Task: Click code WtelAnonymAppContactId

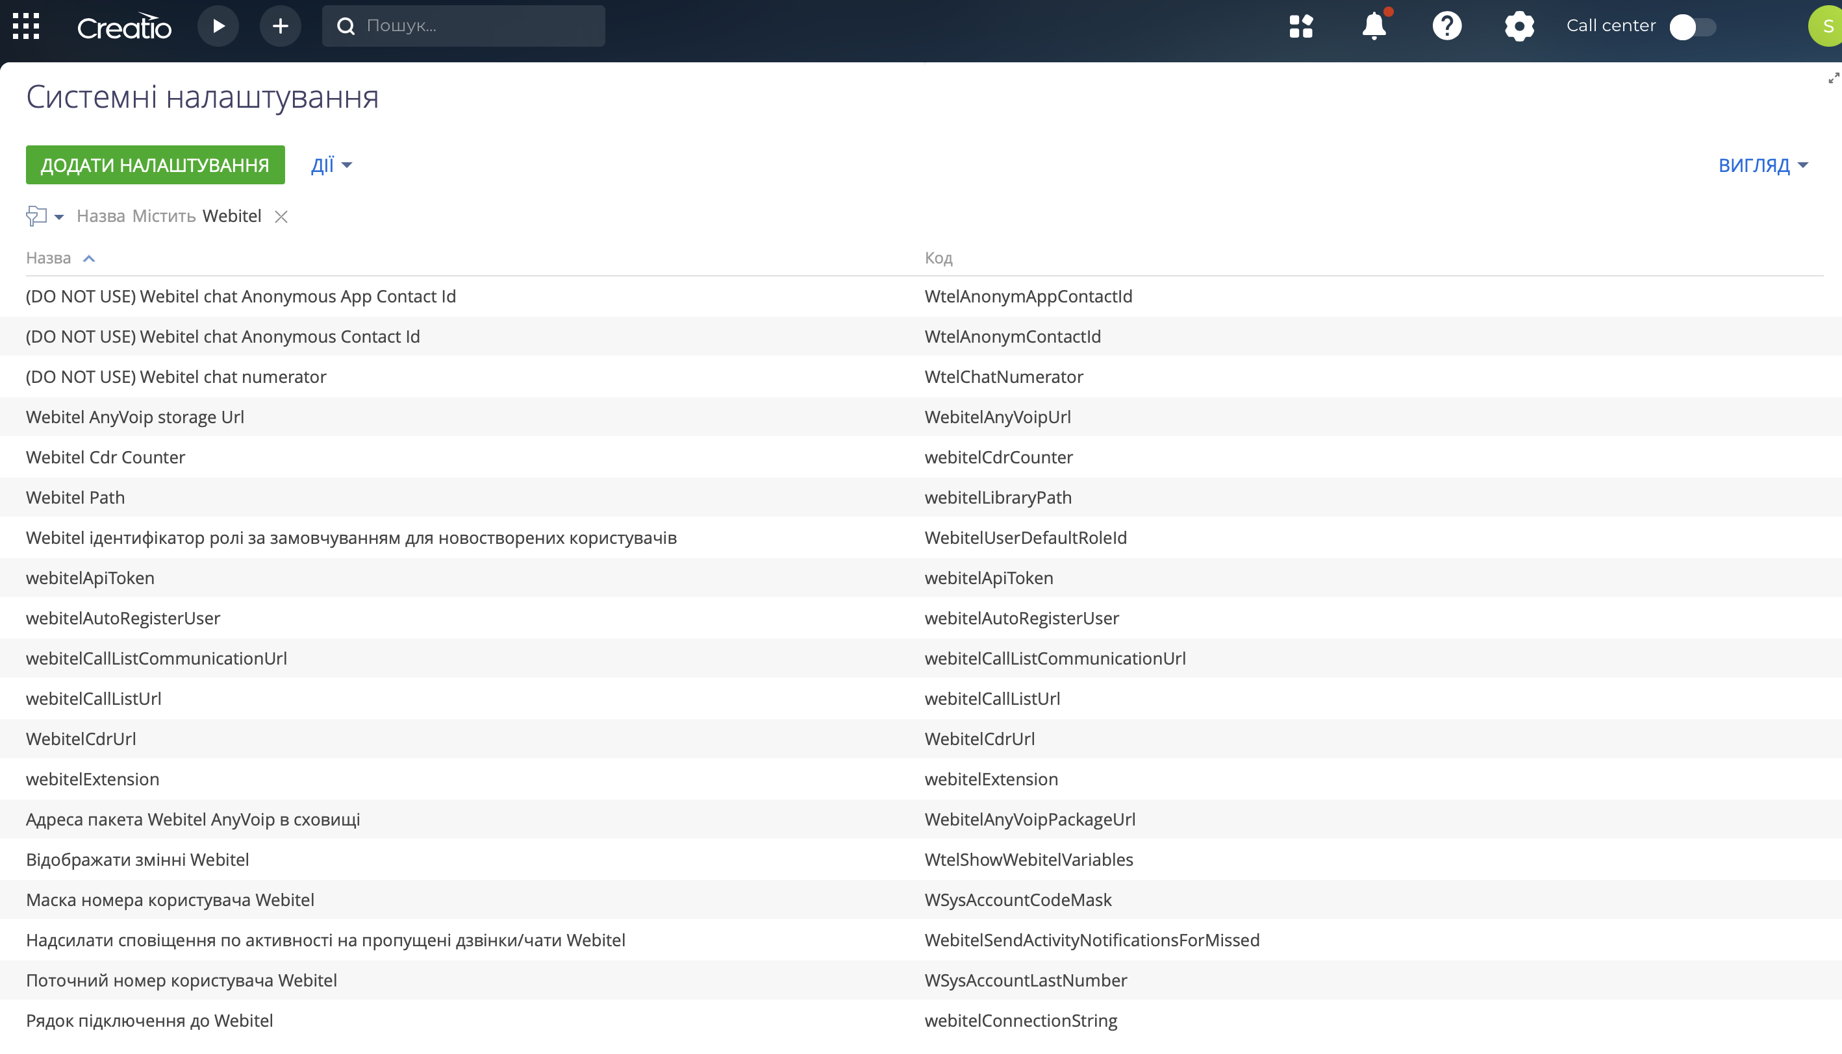Action: (x=1028, y=296)
